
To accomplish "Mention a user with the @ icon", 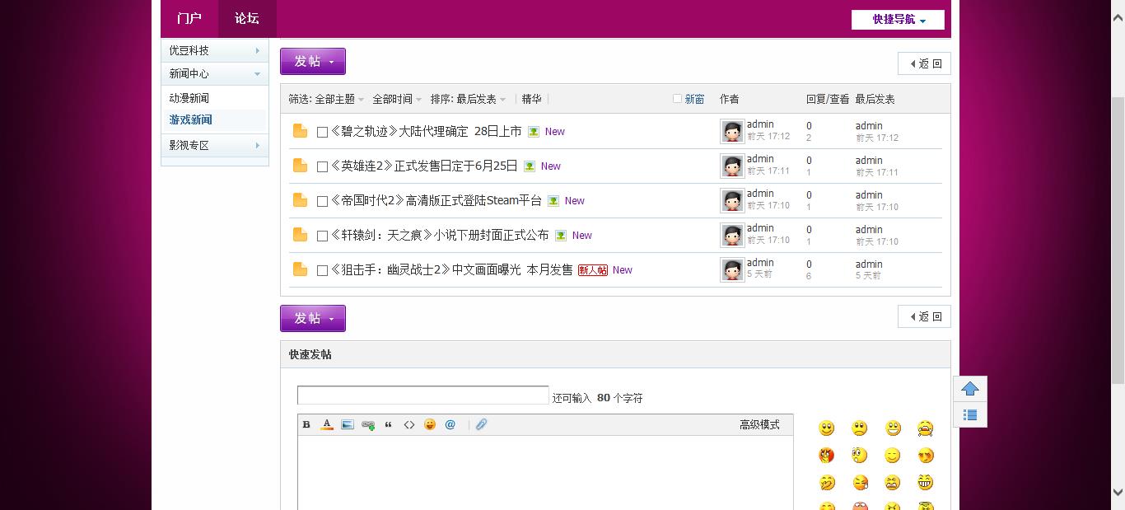I will click(x=450, y=425).
